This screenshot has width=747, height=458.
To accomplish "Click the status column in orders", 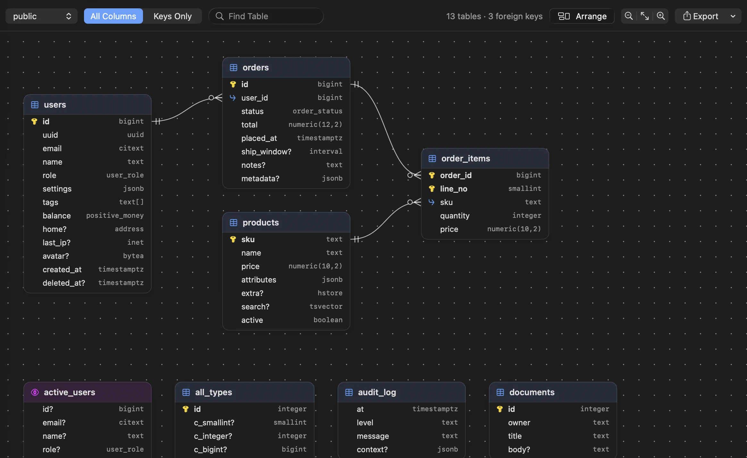I will tap(286, 111).
